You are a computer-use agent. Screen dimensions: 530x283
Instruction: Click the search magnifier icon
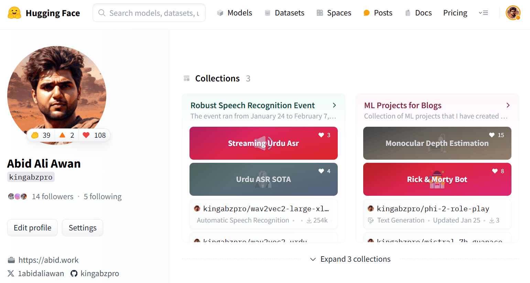coord(102,13)
